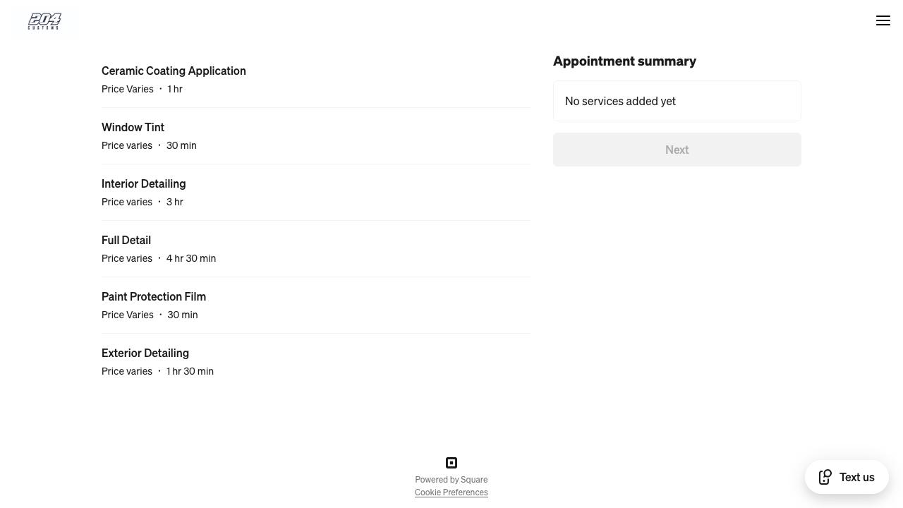
Task: Open the Cookie Preferences link
Action: (x=451, y=492)
